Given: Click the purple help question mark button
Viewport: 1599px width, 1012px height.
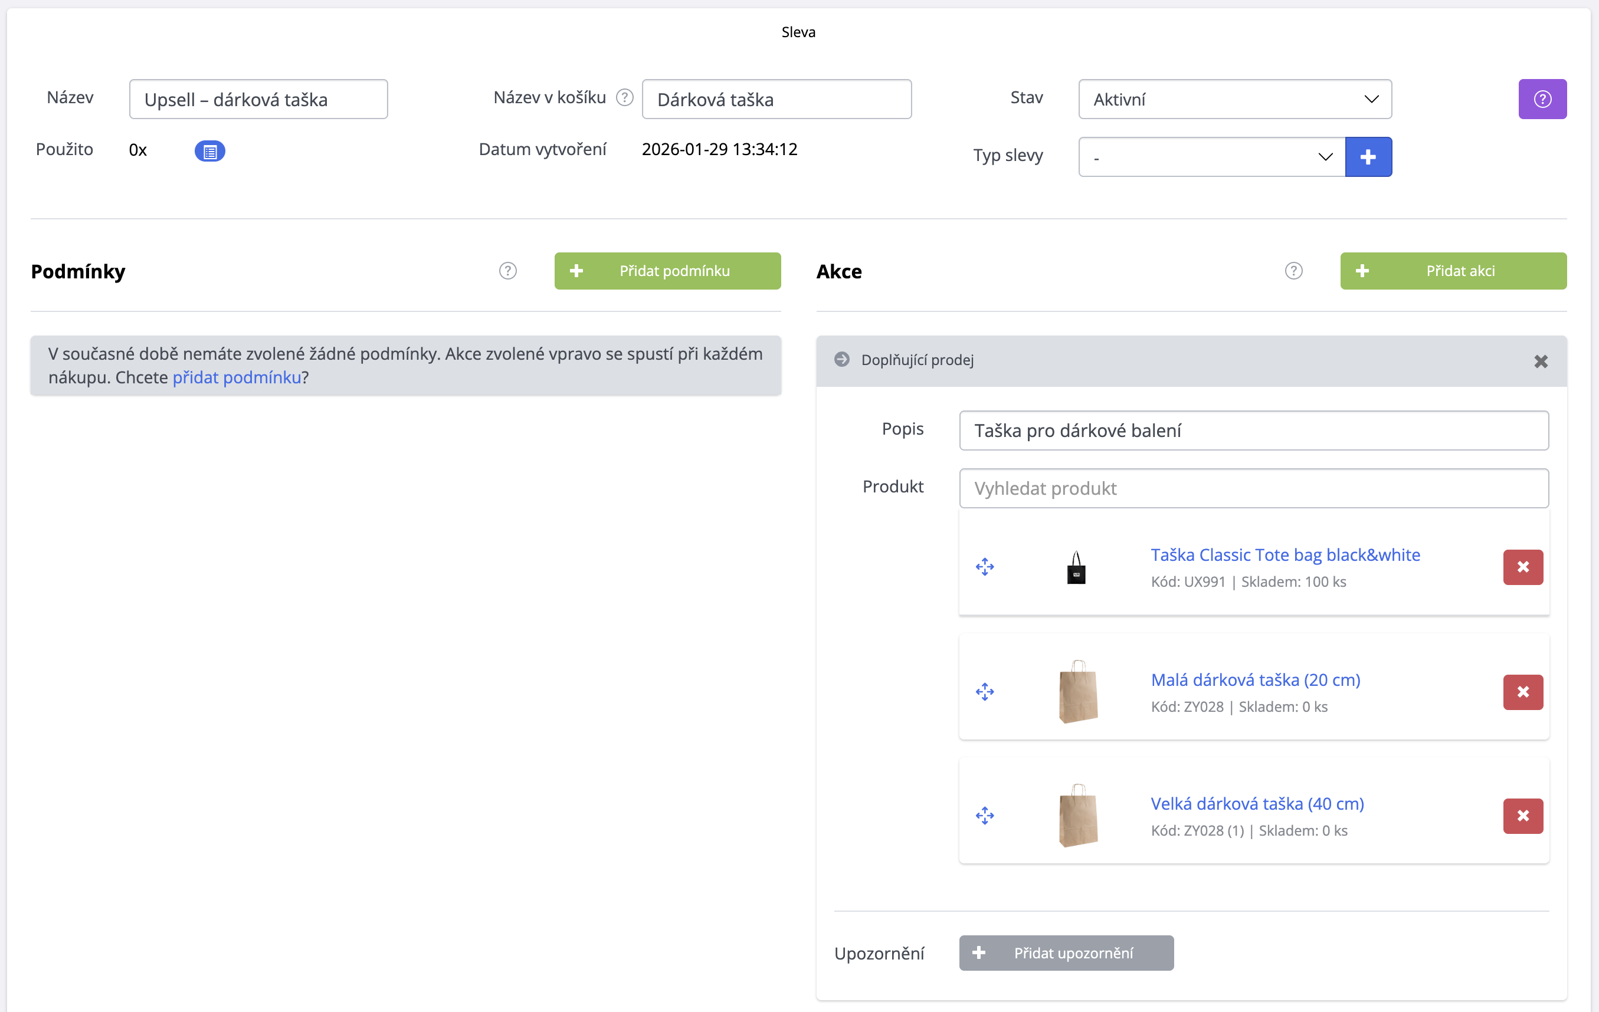Looking at the screenshot, I should point(1542,99).
